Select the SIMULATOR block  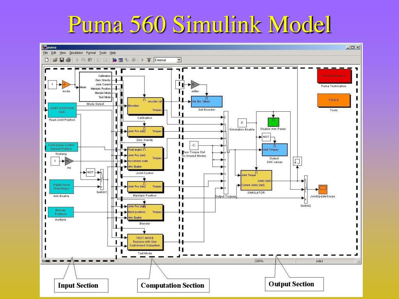click(x=256, y=180)
